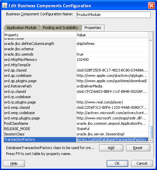
Task: Click the skipDefines value cell
Action: click(x=112, y=44)
